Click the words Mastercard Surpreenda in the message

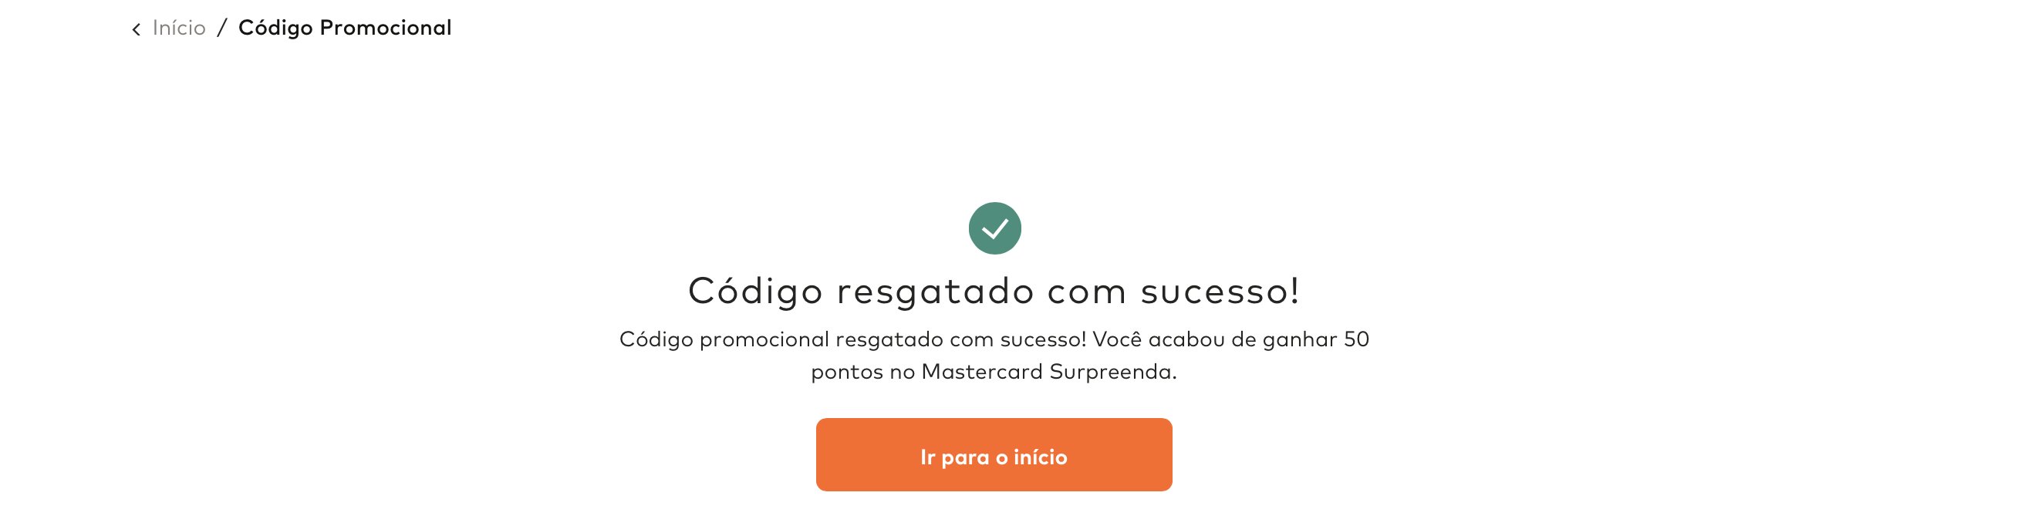(1048, 372)
